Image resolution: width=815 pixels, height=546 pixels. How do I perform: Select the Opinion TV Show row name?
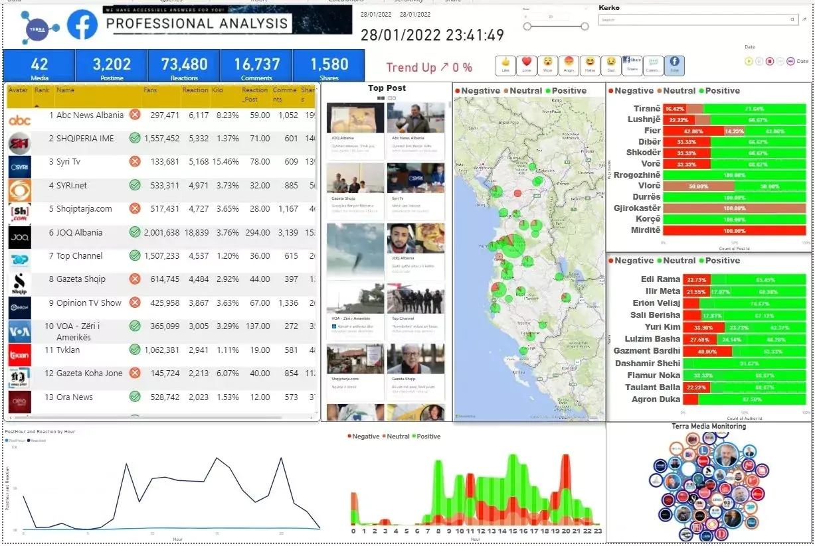pyautogui.click(x=89, y=303)
